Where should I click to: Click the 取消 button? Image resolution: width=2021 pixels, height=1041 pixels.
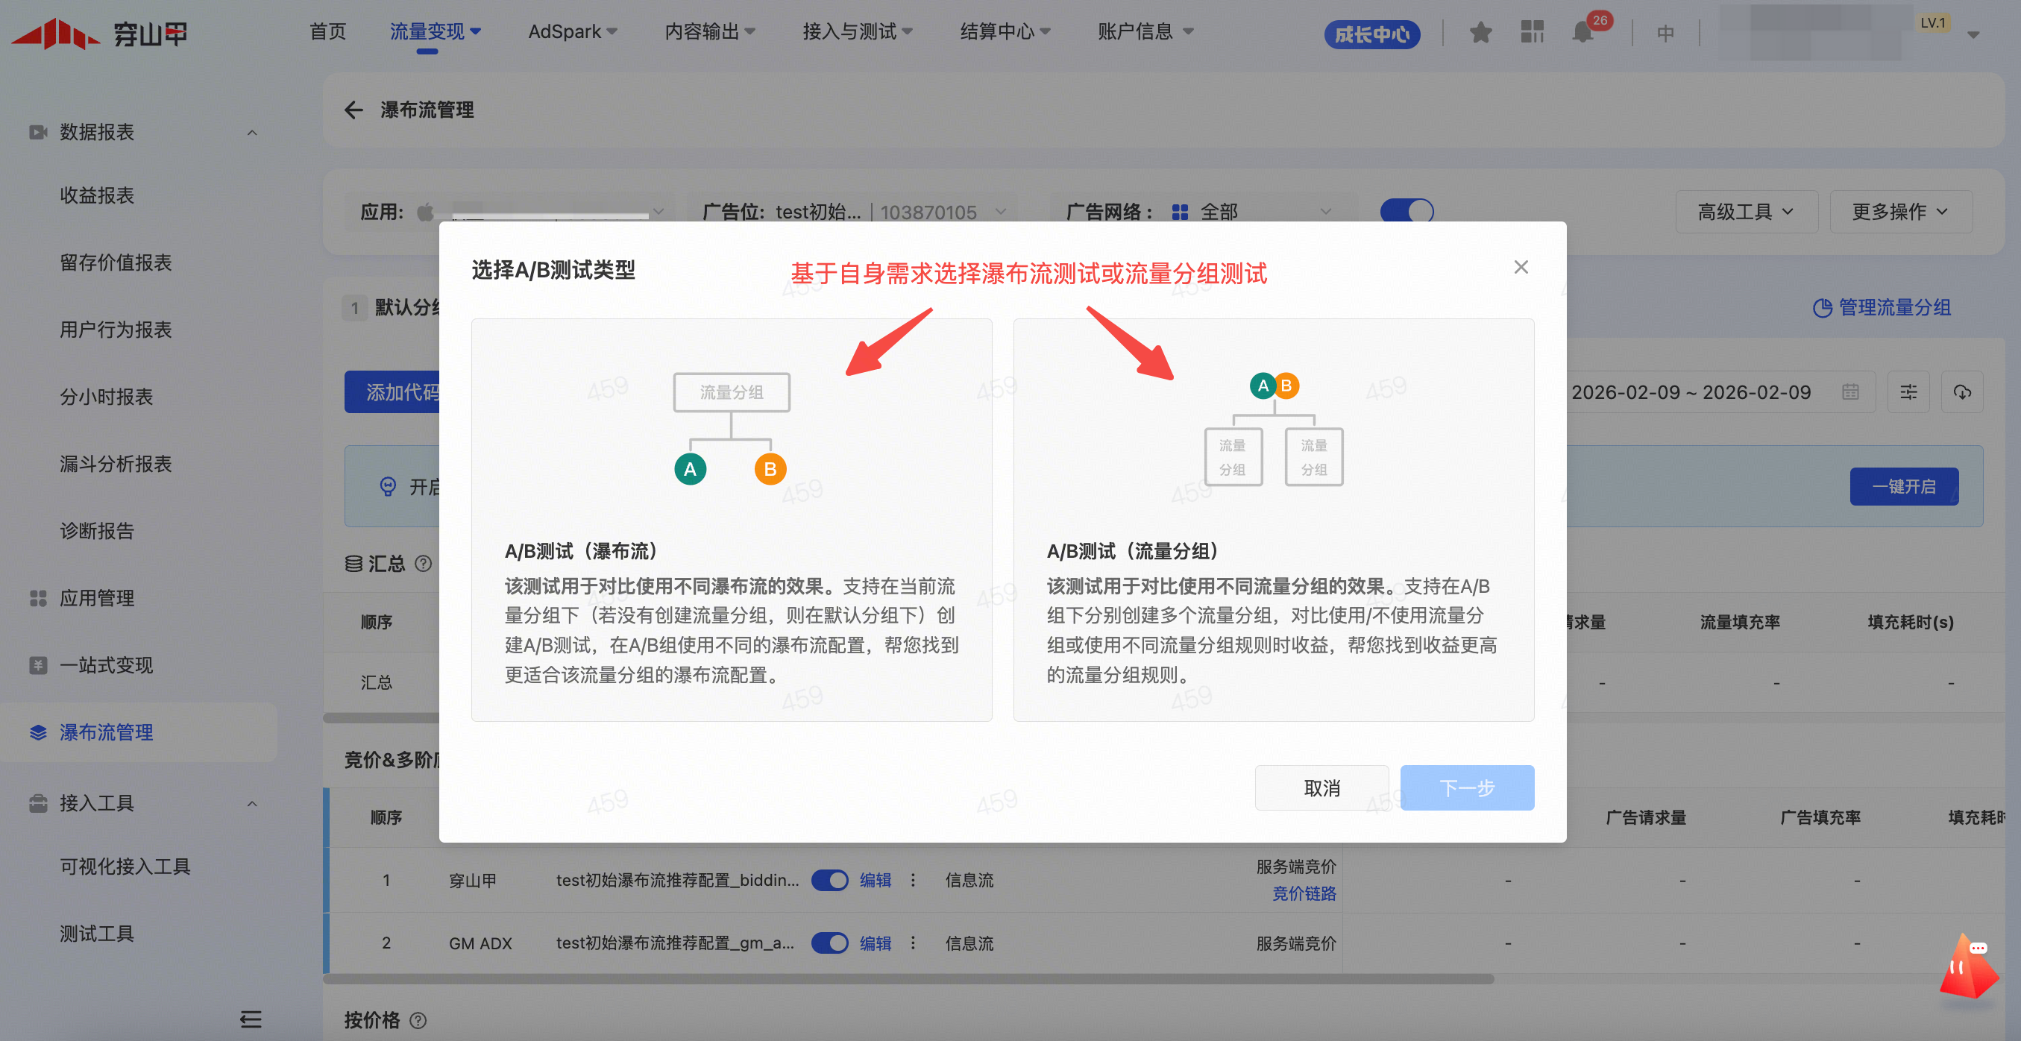click(x=1321, y=787)
